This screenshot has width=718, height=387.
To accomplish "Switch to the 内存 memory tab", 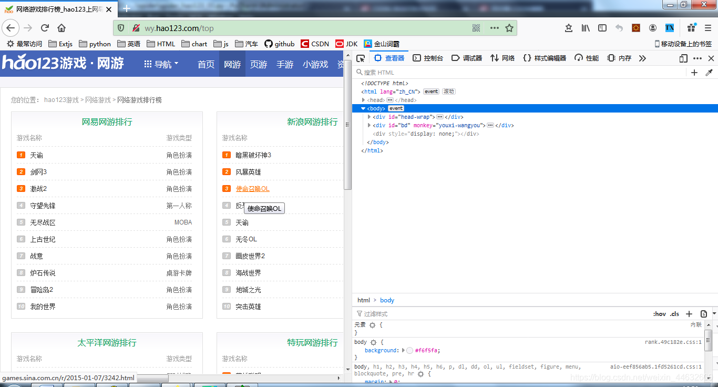I will click(x=619, y=58).
